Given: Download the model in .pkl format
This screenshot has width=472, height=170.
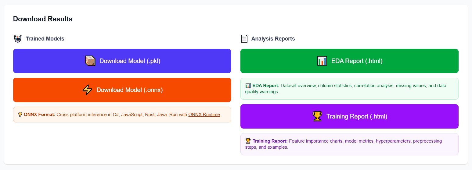Looking at the screenshot, I should [130, 61].
